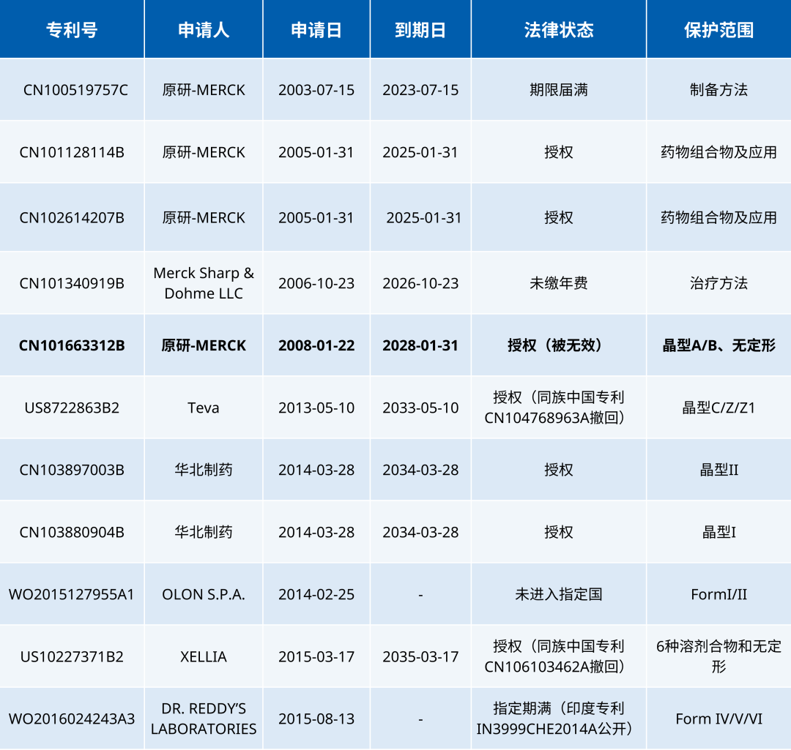Click filing date 2005-01-31 in CN101128114B row
This screenshot has height=750, width=791.
(316, 152)
